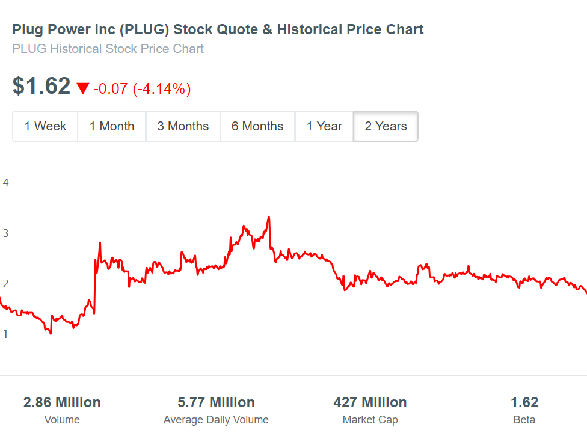The width and height of the screenshot is (587, 445).
Task: Click the active 2 Years tab
Action: coord(386,126)
